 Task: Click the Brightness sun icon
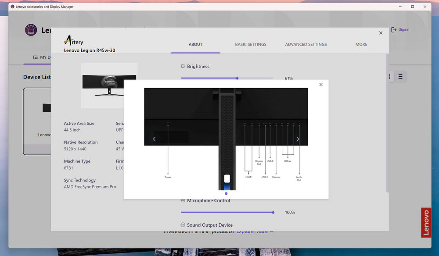[x=183, y=67]
